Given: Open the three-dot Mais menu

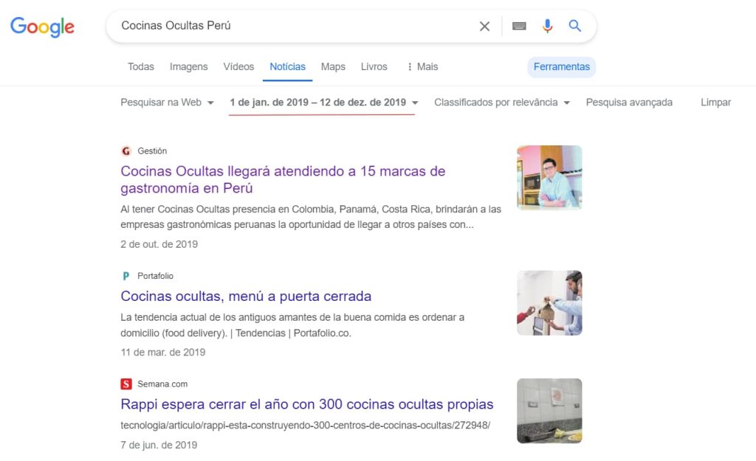Looking at the screenshot, I should 422,66.
